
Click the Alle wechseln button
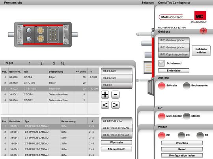(x=116, y=149)
